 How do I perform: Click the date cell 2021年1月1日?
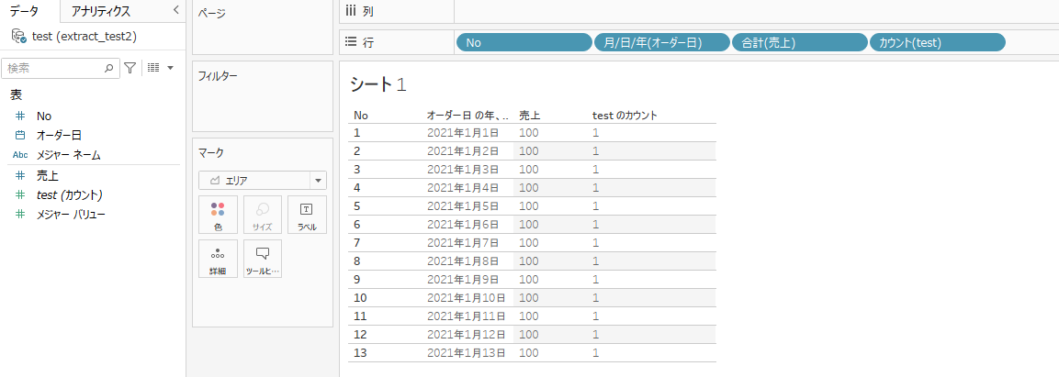tap(463, 133)
